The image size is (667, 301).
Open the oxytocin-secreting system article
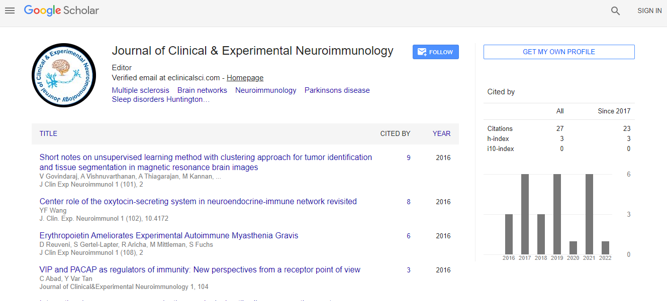point(198,201)
